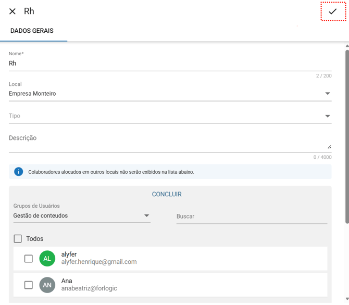
Task: Click the vertical scrollbar thumb
Action: (346, 135)
